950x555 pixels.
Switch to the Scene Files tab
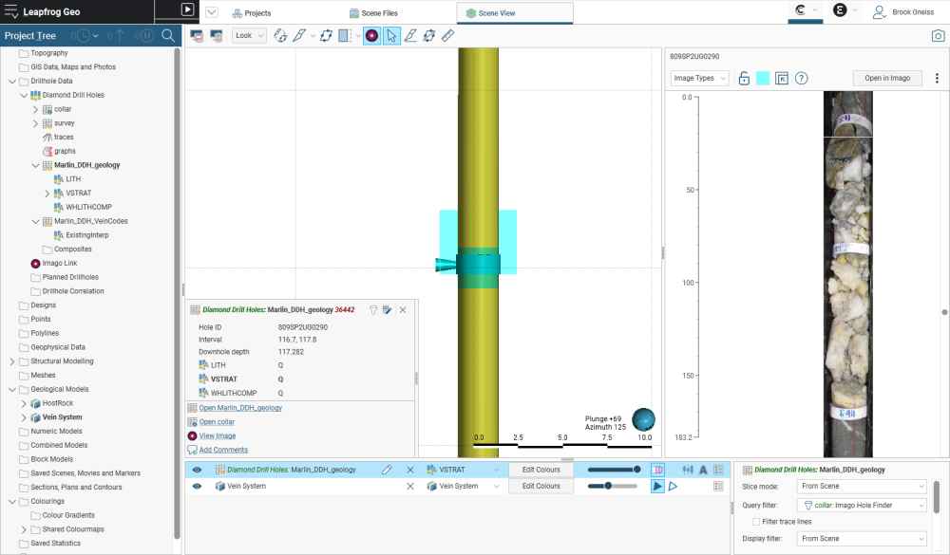coord(373,13)
